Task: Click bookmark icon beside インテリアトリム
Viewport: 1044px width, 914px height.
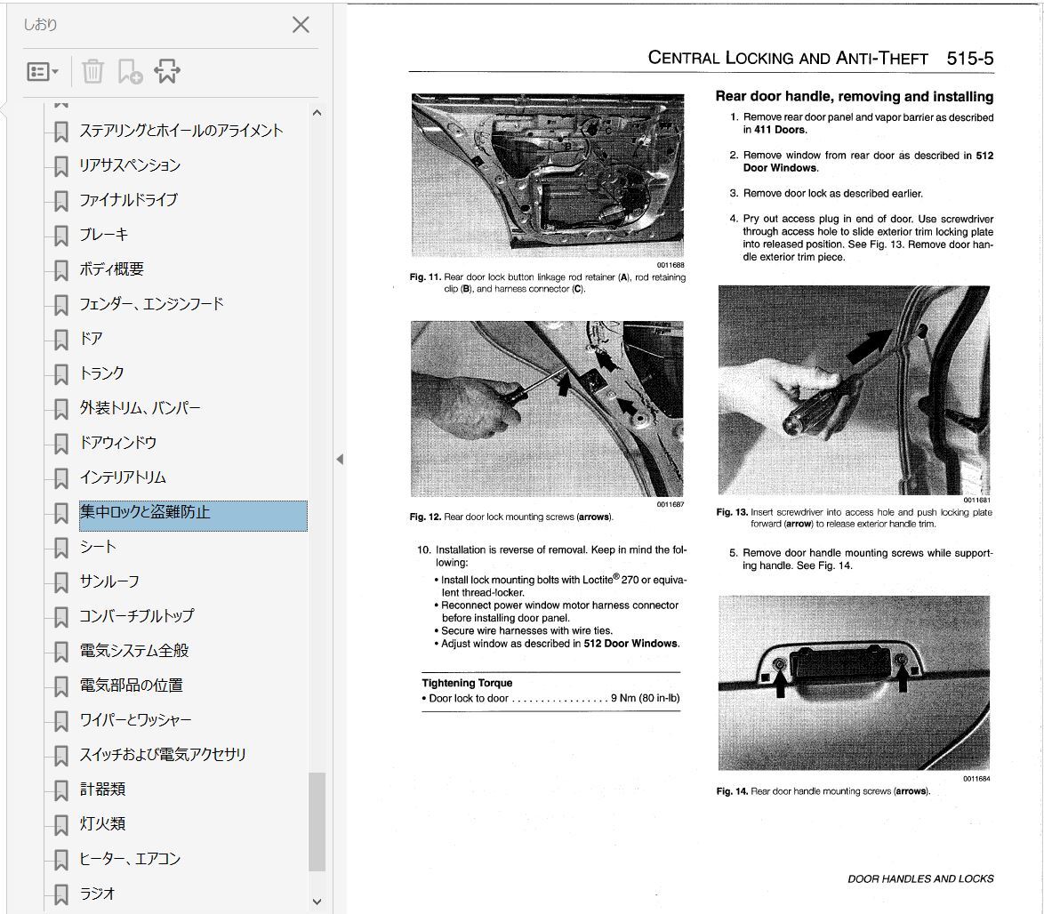Action: (x=60, y=478)
